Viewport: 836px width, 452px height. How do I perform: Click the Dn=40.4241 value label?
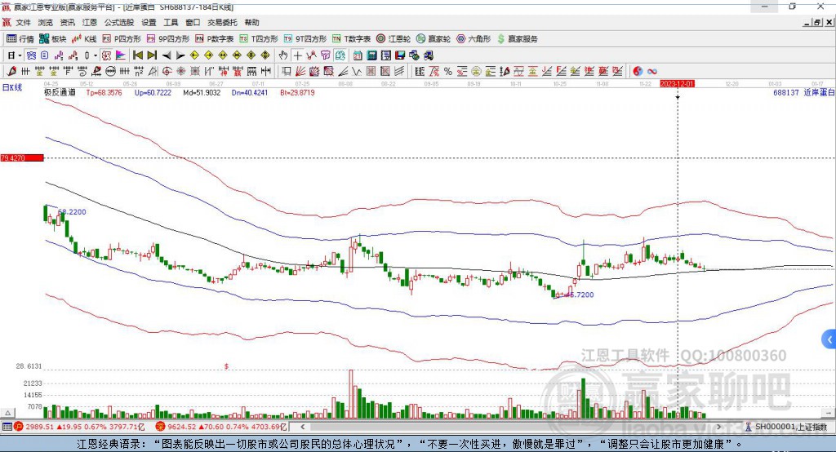[250, 92]
